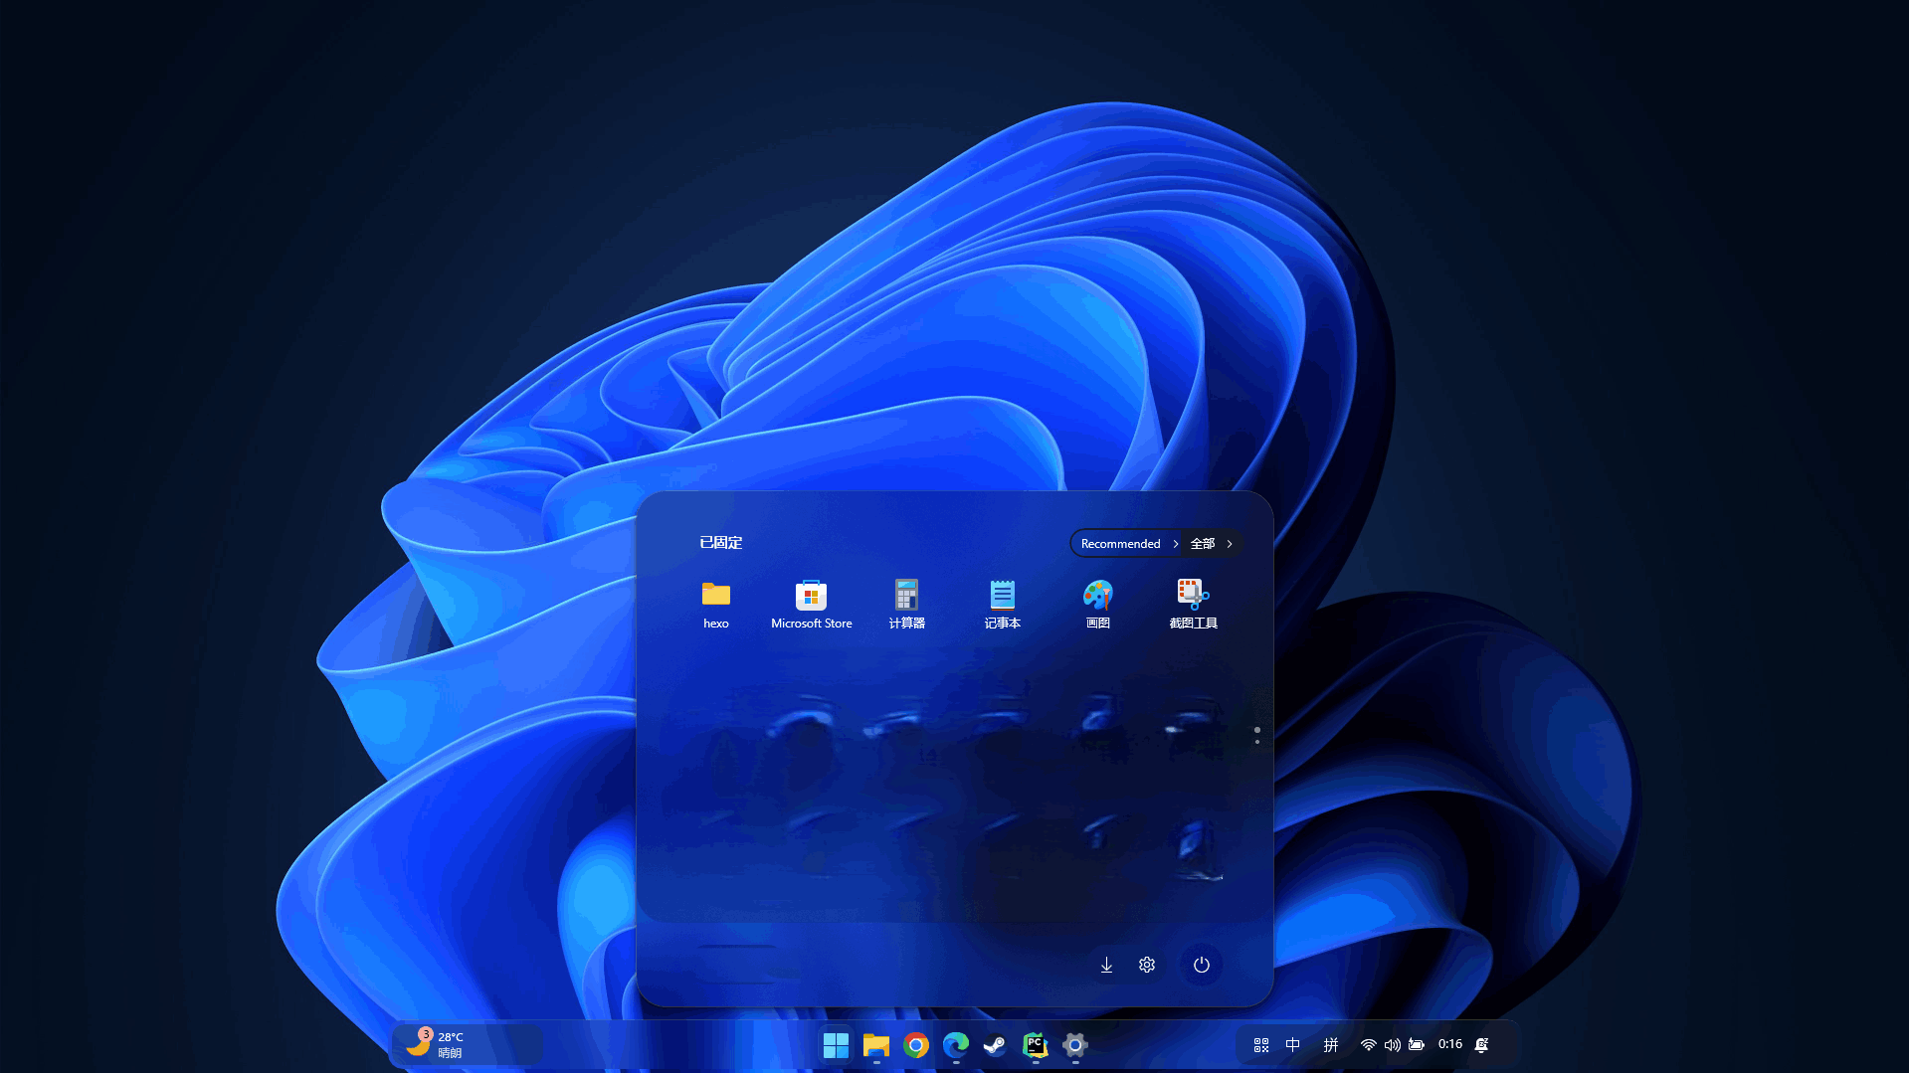Toggle the 中 input language indicator
The width and height of the screenshot is (1909, 1073).
click(x=1292, y=1045)
